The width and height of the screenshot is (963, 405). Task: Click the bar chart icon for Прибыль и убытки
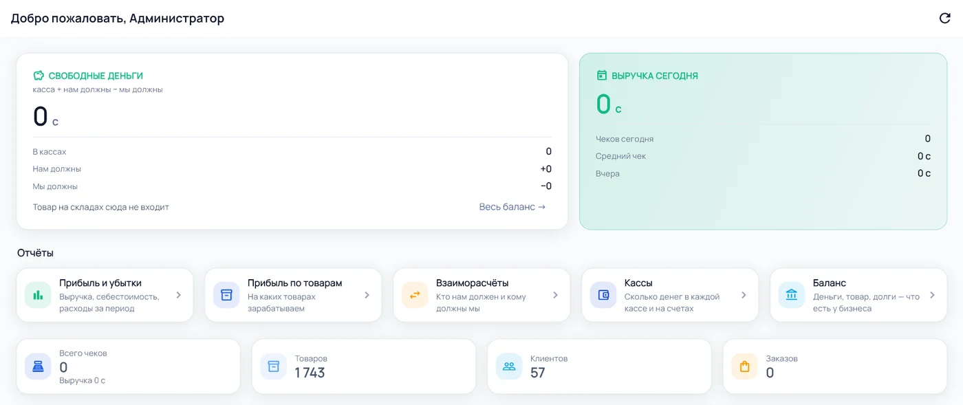coord(38,295)
